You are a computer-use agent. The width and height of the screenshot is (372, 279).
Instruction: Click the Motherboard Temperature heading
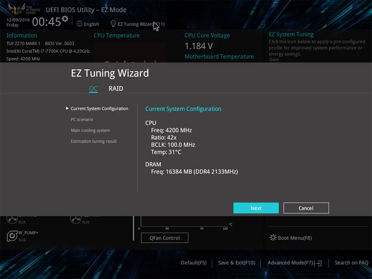(x=219, y=56)
